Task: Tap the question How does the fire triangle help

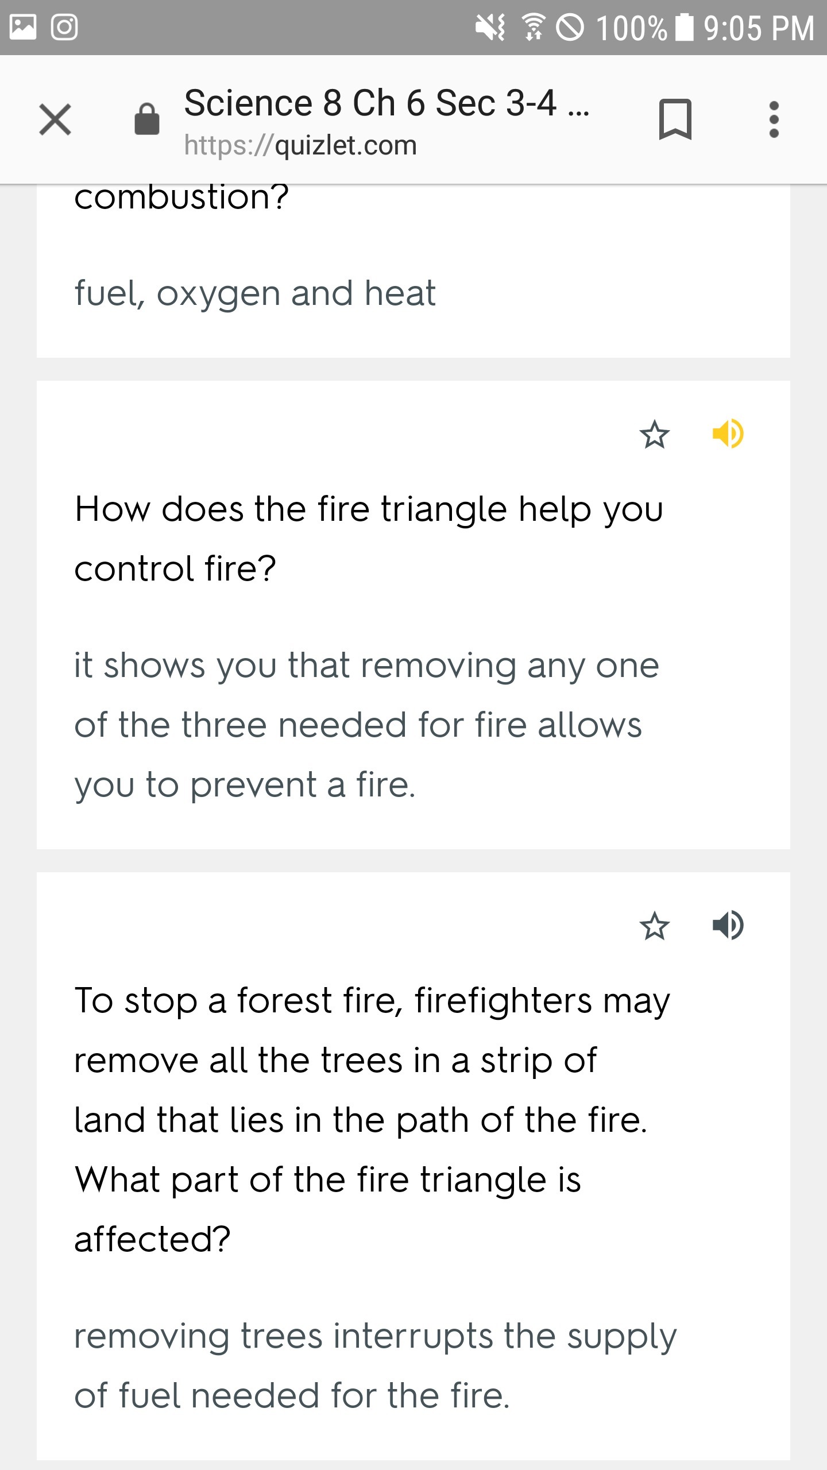Action: click(369, 538)
